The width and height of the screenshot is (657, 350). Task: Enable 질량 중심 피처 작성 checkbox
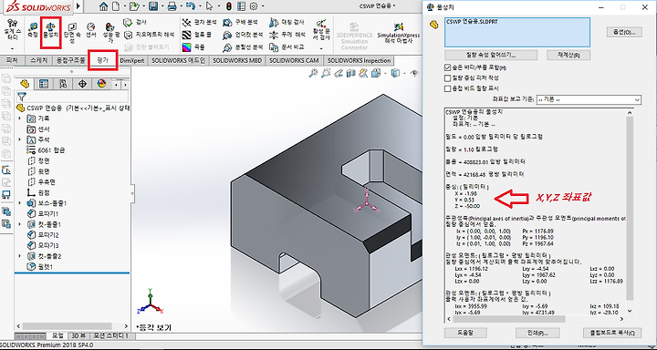(447, 77)
